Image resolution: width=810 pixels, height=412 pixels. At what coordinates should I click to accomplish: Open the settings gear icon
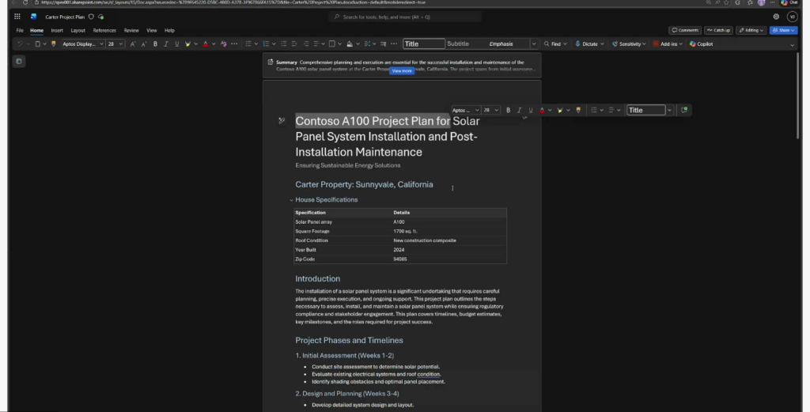click(x=776, y=17)
